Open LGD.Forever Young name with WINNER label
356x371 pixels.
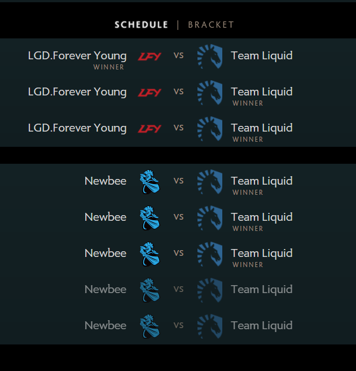(x=77, y=56)
